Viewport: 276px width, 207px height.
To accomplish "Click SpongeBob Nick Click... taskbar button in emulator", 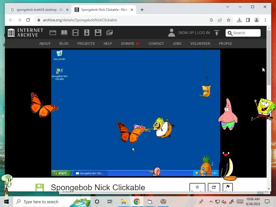I will coord(90,173).
